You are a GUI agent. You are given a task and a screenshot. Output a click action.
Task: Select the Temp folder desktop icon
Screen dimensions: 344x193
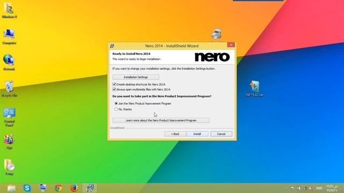point(9,167)
